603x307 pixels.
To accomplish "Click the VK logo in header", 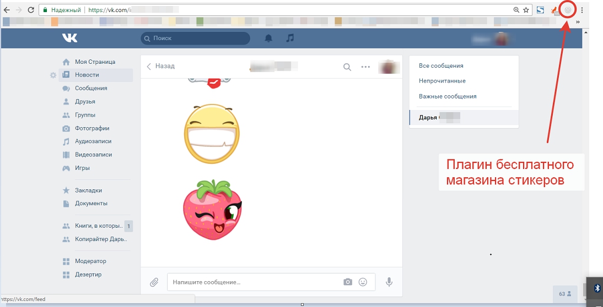I will (69, 38).
